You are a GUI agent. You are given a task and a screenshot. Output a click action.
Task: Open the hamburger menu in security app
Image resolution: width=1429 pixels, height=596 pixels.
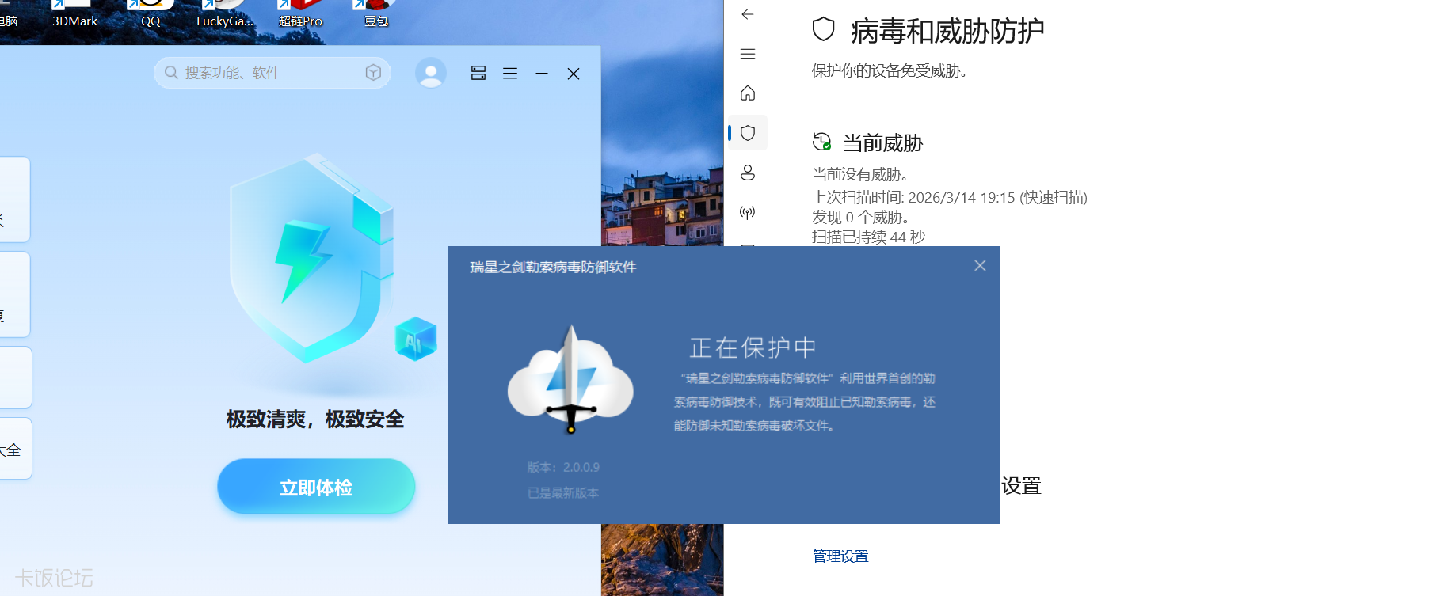click(x=510, y=73)
